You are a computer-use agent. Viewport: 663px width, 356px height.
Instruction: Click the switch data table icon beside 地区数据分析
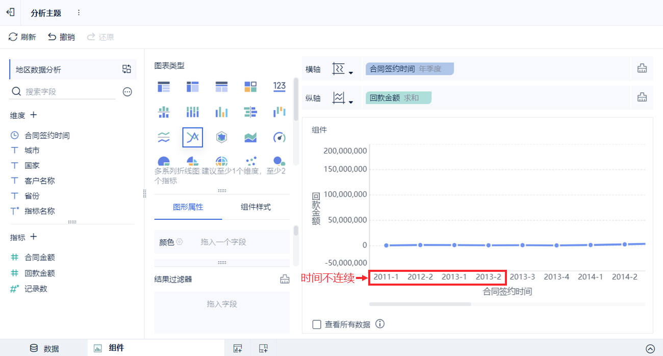pyautogui.click(x=127, y=69)
